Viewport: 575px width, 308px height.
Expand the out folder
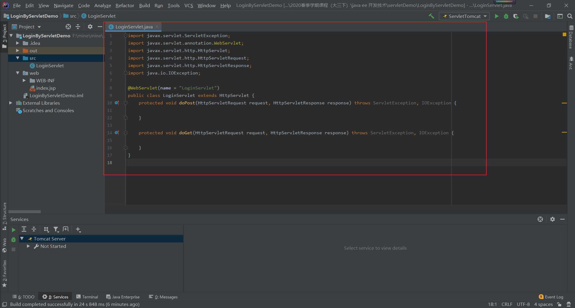point(18,51)
